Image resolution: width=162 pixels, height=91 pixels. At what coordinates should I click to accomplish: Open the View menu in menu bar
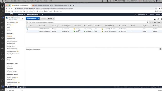[19, 1]
